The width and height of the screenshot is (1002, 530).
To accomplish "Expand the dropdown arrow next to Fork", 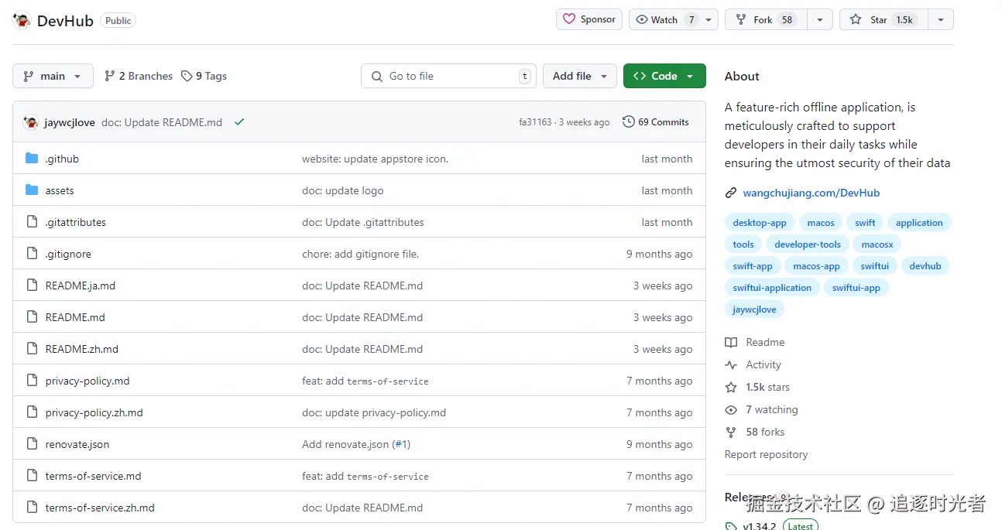I will [x=820, y=19].
